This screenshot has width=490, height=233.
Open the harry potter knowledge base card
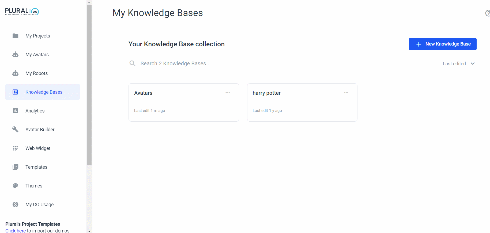(302, 102)
